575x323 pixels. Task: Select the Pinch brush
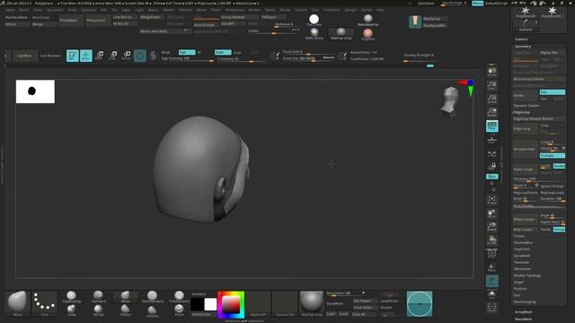pyautogui.click(x=179, y=310)
